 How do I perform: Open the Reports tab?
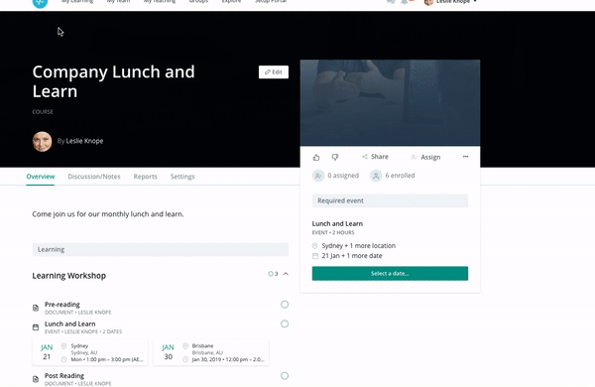pyautogui.click(x=146, y=177)
